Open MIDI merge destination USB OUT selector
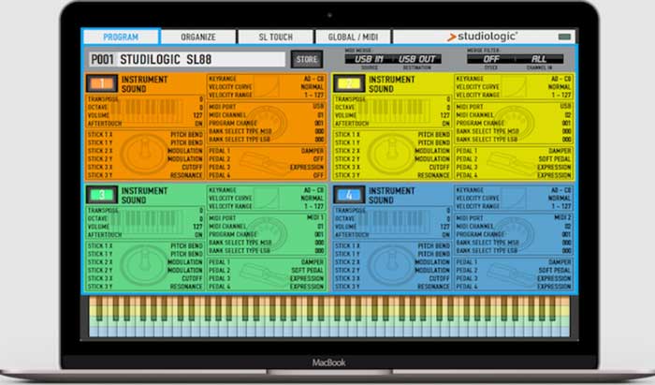655x385 pixels. pyautogui.click(x=417, y=59)
